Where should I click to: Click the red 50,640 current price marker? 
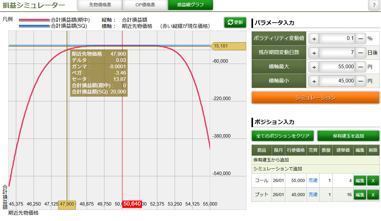[x=132, y=204]
